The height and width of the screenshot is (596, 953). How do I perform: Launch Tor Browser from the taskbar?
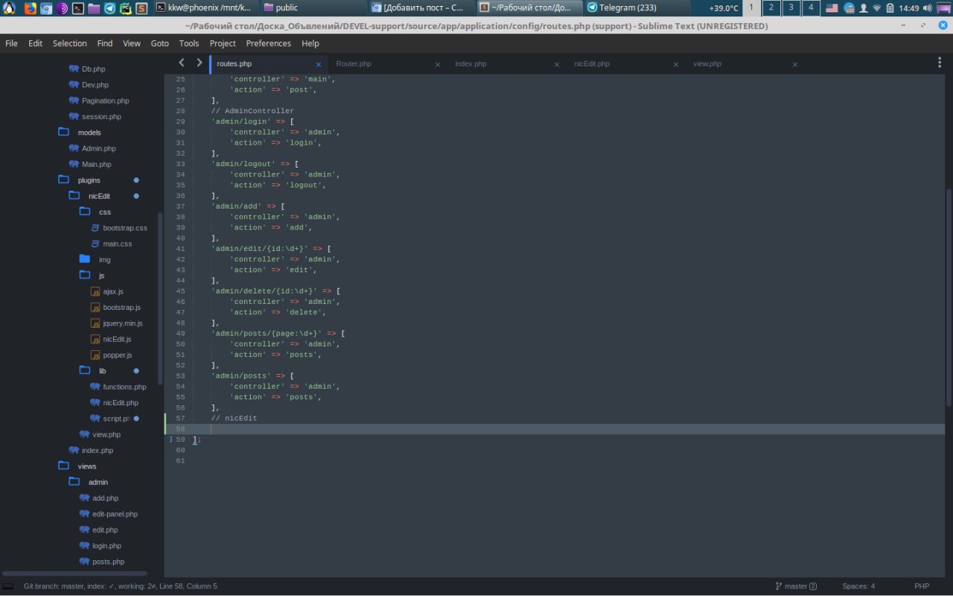pyautogui.click(x=62, y=8)
